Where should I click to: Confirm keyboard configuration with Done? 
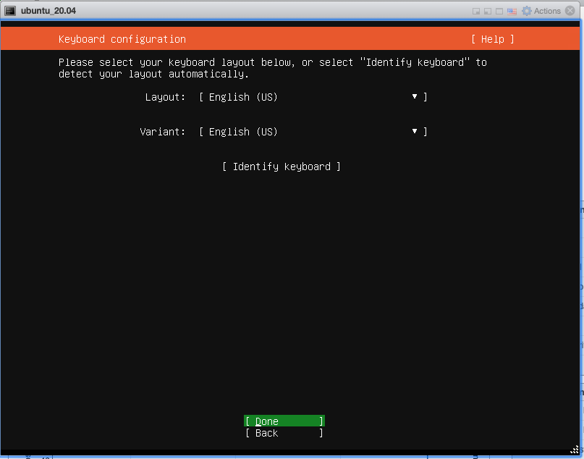(x=284, y=421)
